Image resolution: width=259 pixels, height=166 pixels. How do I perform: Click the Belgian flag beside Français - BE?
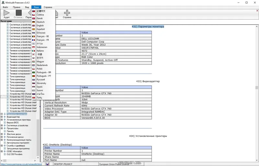34,36
